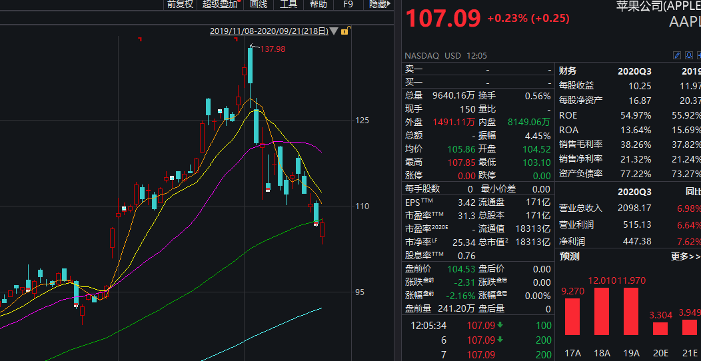Click the 振幅 value 4.45%
Image resolution: width=701 pixels, height=361 pixels.
(538, 135)
